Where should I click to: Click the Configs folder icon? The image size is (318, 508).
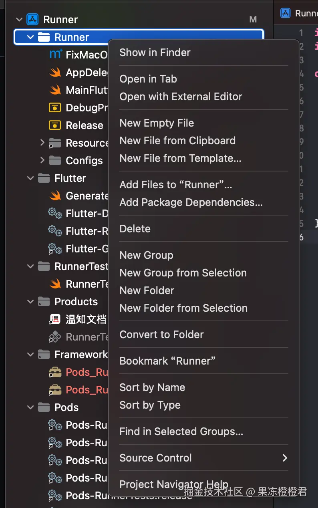[55, 160]
